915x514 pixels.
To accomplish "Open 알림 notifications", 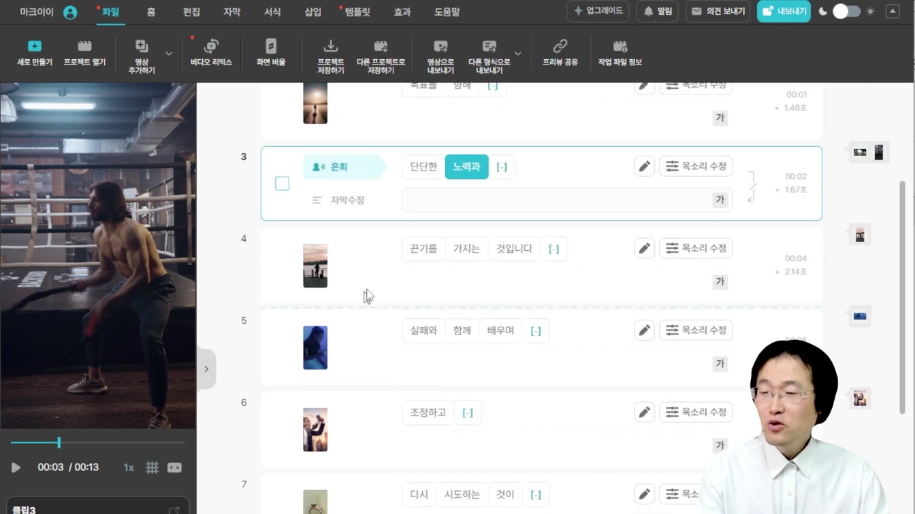I will coord(658,12).
